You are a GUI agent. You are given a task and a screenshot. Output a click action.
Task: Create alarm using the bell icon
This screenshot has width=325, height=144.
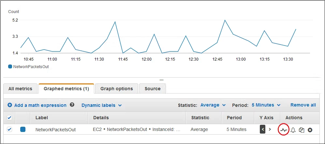(293, 130)
